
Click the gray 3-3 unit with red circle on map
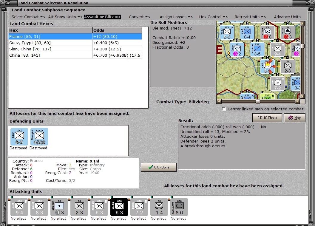click(288, 32)
